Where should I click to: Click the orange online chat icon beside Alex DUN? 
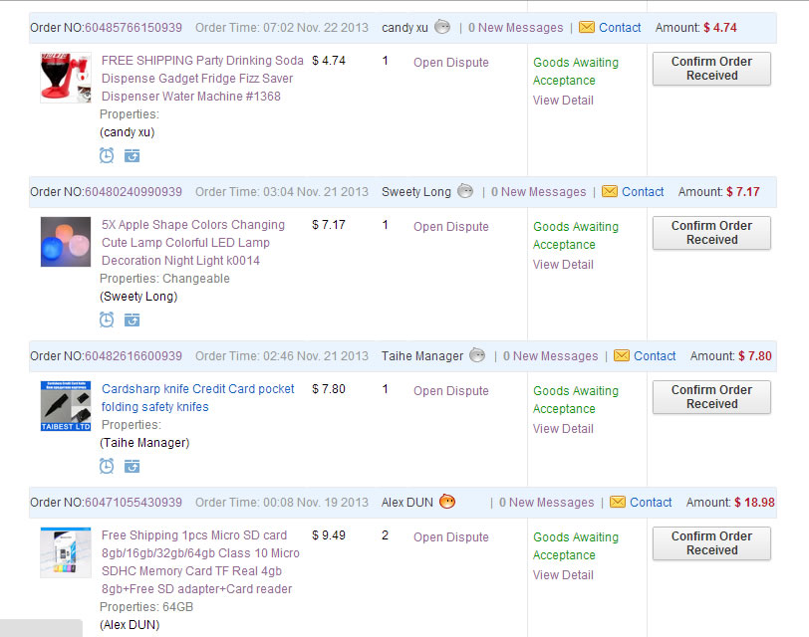(447, 502)
